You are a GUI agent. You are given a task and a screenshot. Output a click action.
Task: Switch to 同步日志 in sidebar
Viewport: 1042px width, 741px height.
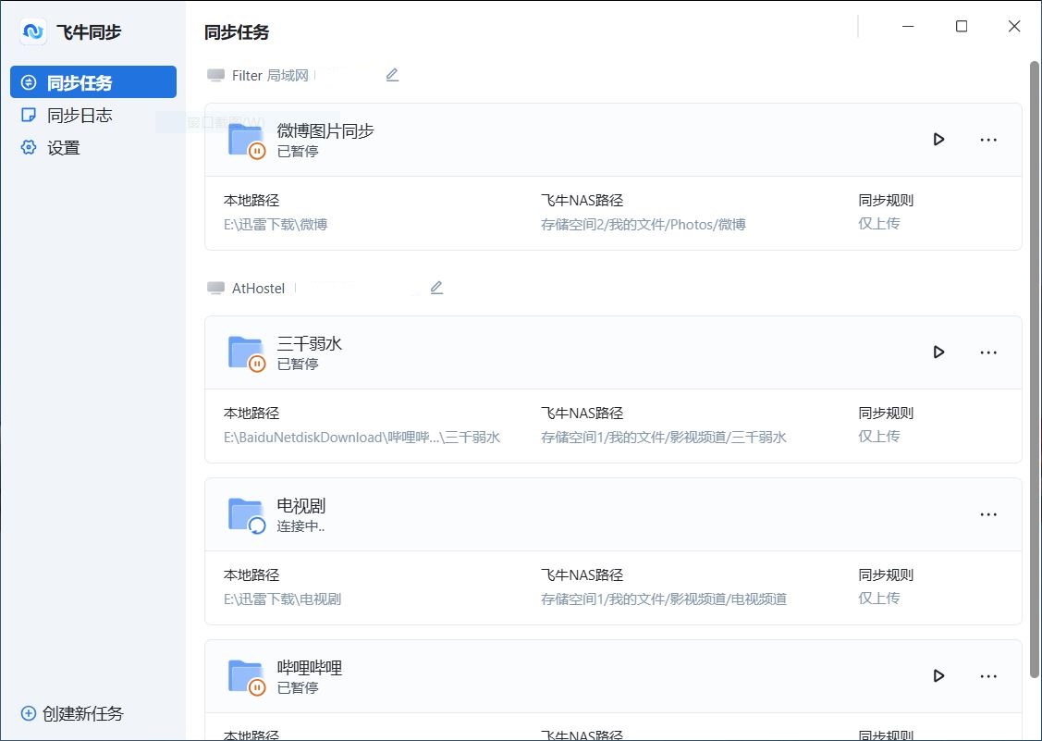(80, 116)
